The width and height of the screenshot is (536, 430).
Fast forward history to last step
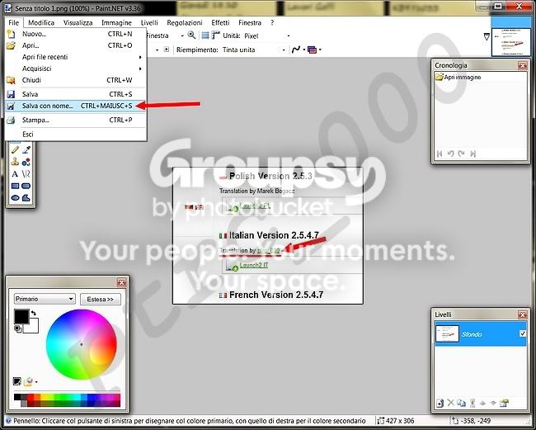pyautogui.click(x=473, y=154)
